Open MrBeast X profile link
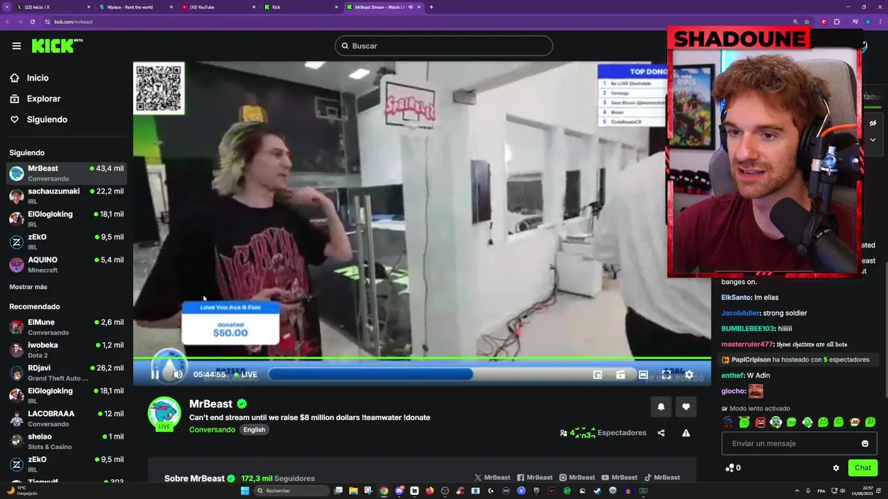This screenshot has width=888, height=499. [492, 478]
